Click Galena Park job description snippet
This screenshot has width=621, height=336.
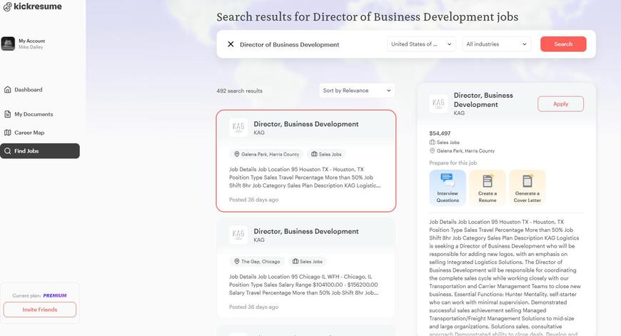tap(305, 178)
